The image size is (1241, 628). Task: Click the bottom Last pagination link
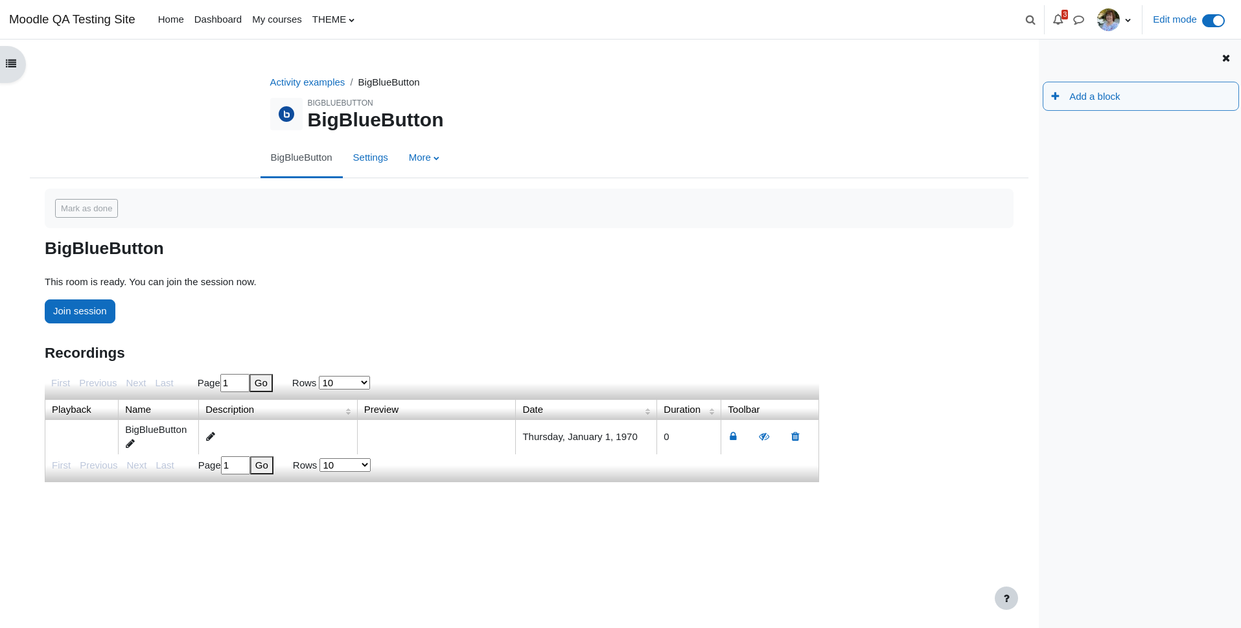click(165, 465)
